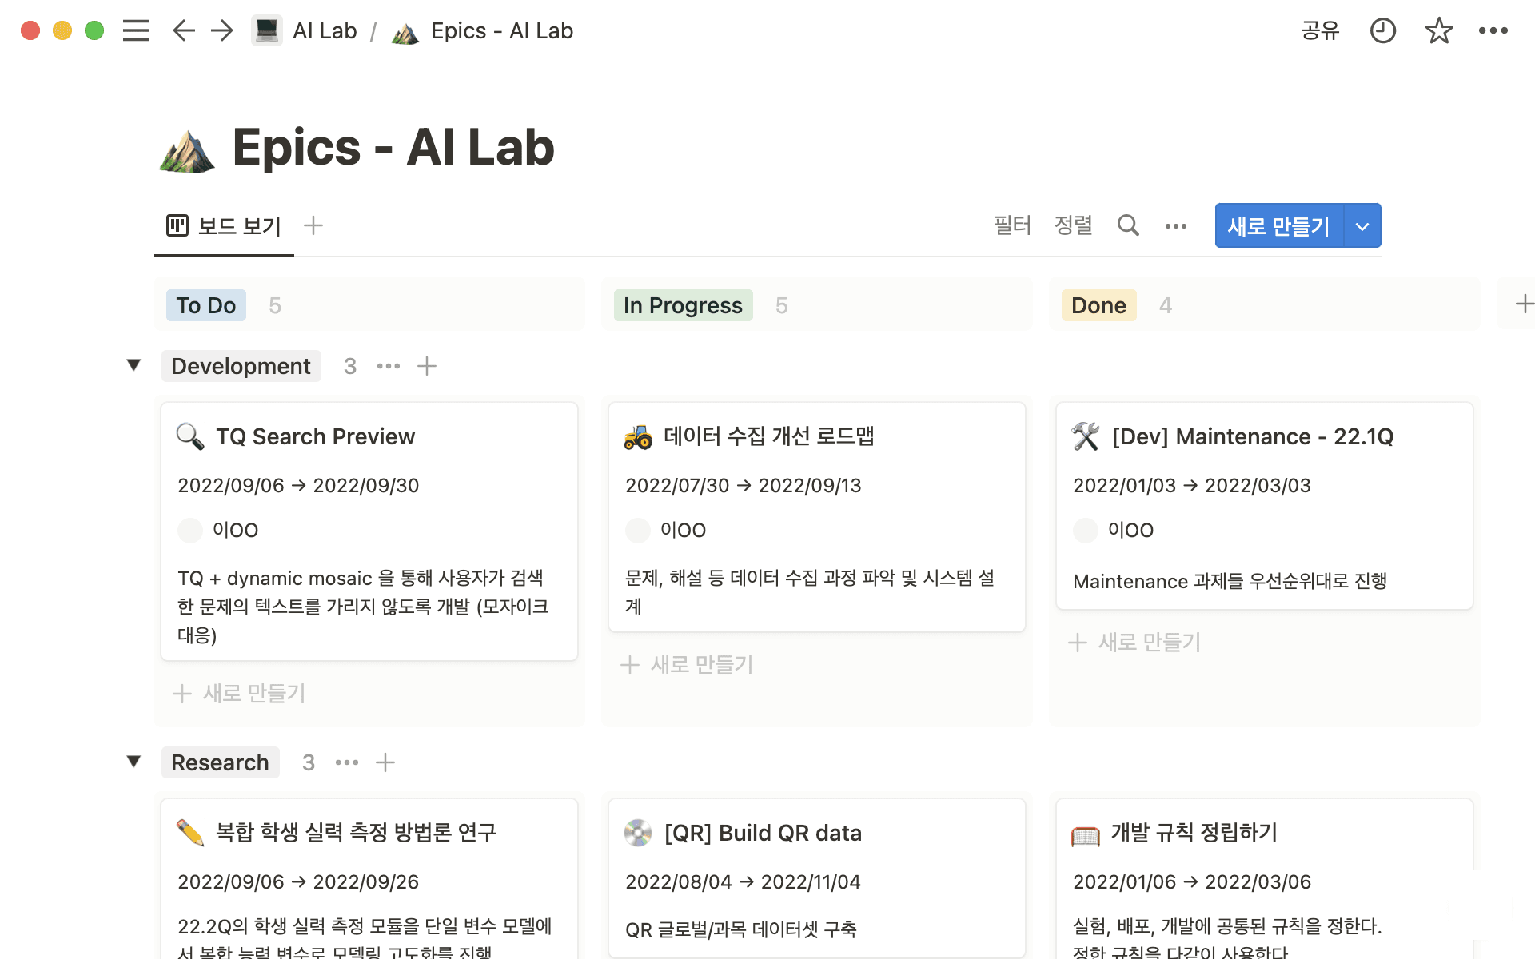Image resolution: width=1535 pixels, height=959 pixels.
Task: Add an item to the Research group
Action: (x=385, y=762)
